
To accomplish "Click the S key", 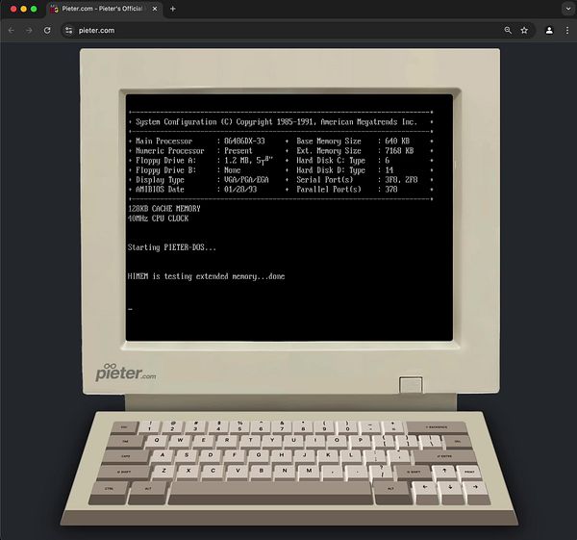I will pyautogui.click(x=187, y=455).
